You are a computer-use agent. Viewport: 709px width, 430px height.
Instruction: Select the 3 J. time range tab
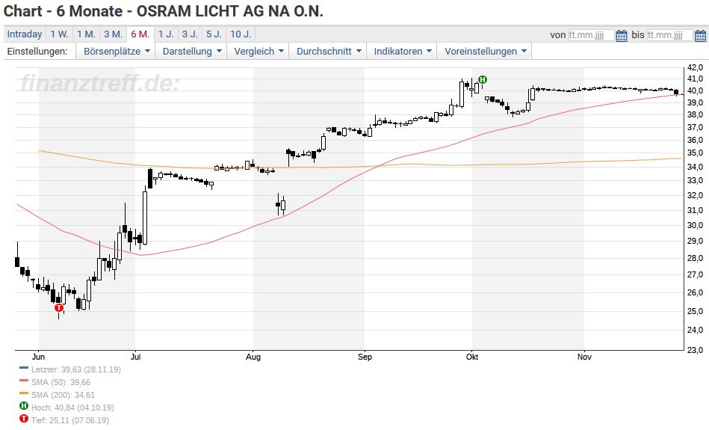(190, 34)
